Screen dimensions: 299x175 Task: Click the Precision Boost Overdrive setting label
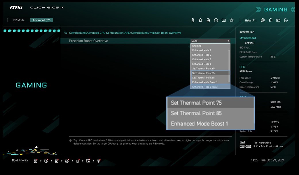pyautogui.click(x=88, y=41)
